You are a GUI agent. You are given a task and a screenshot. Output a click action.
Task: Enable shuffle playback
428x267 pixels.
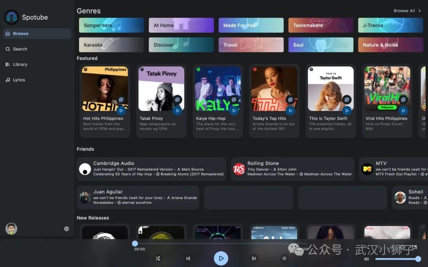(x=158, y=258)
